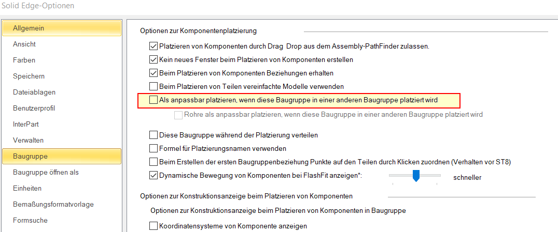Click the Solid Edge-Optionen title text
558x232 pixels.
[x=38, y=6]
